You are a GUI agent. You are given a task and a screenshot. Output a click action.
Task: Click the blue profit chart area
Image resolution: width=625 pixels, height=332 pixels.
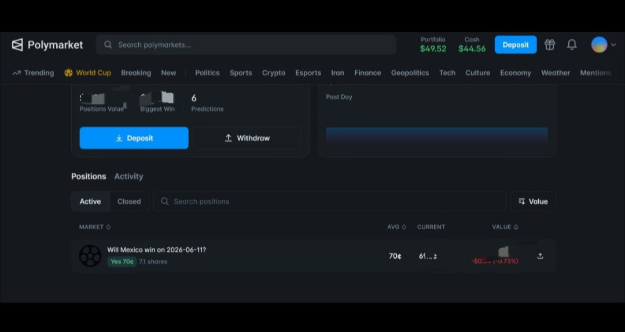437,135
